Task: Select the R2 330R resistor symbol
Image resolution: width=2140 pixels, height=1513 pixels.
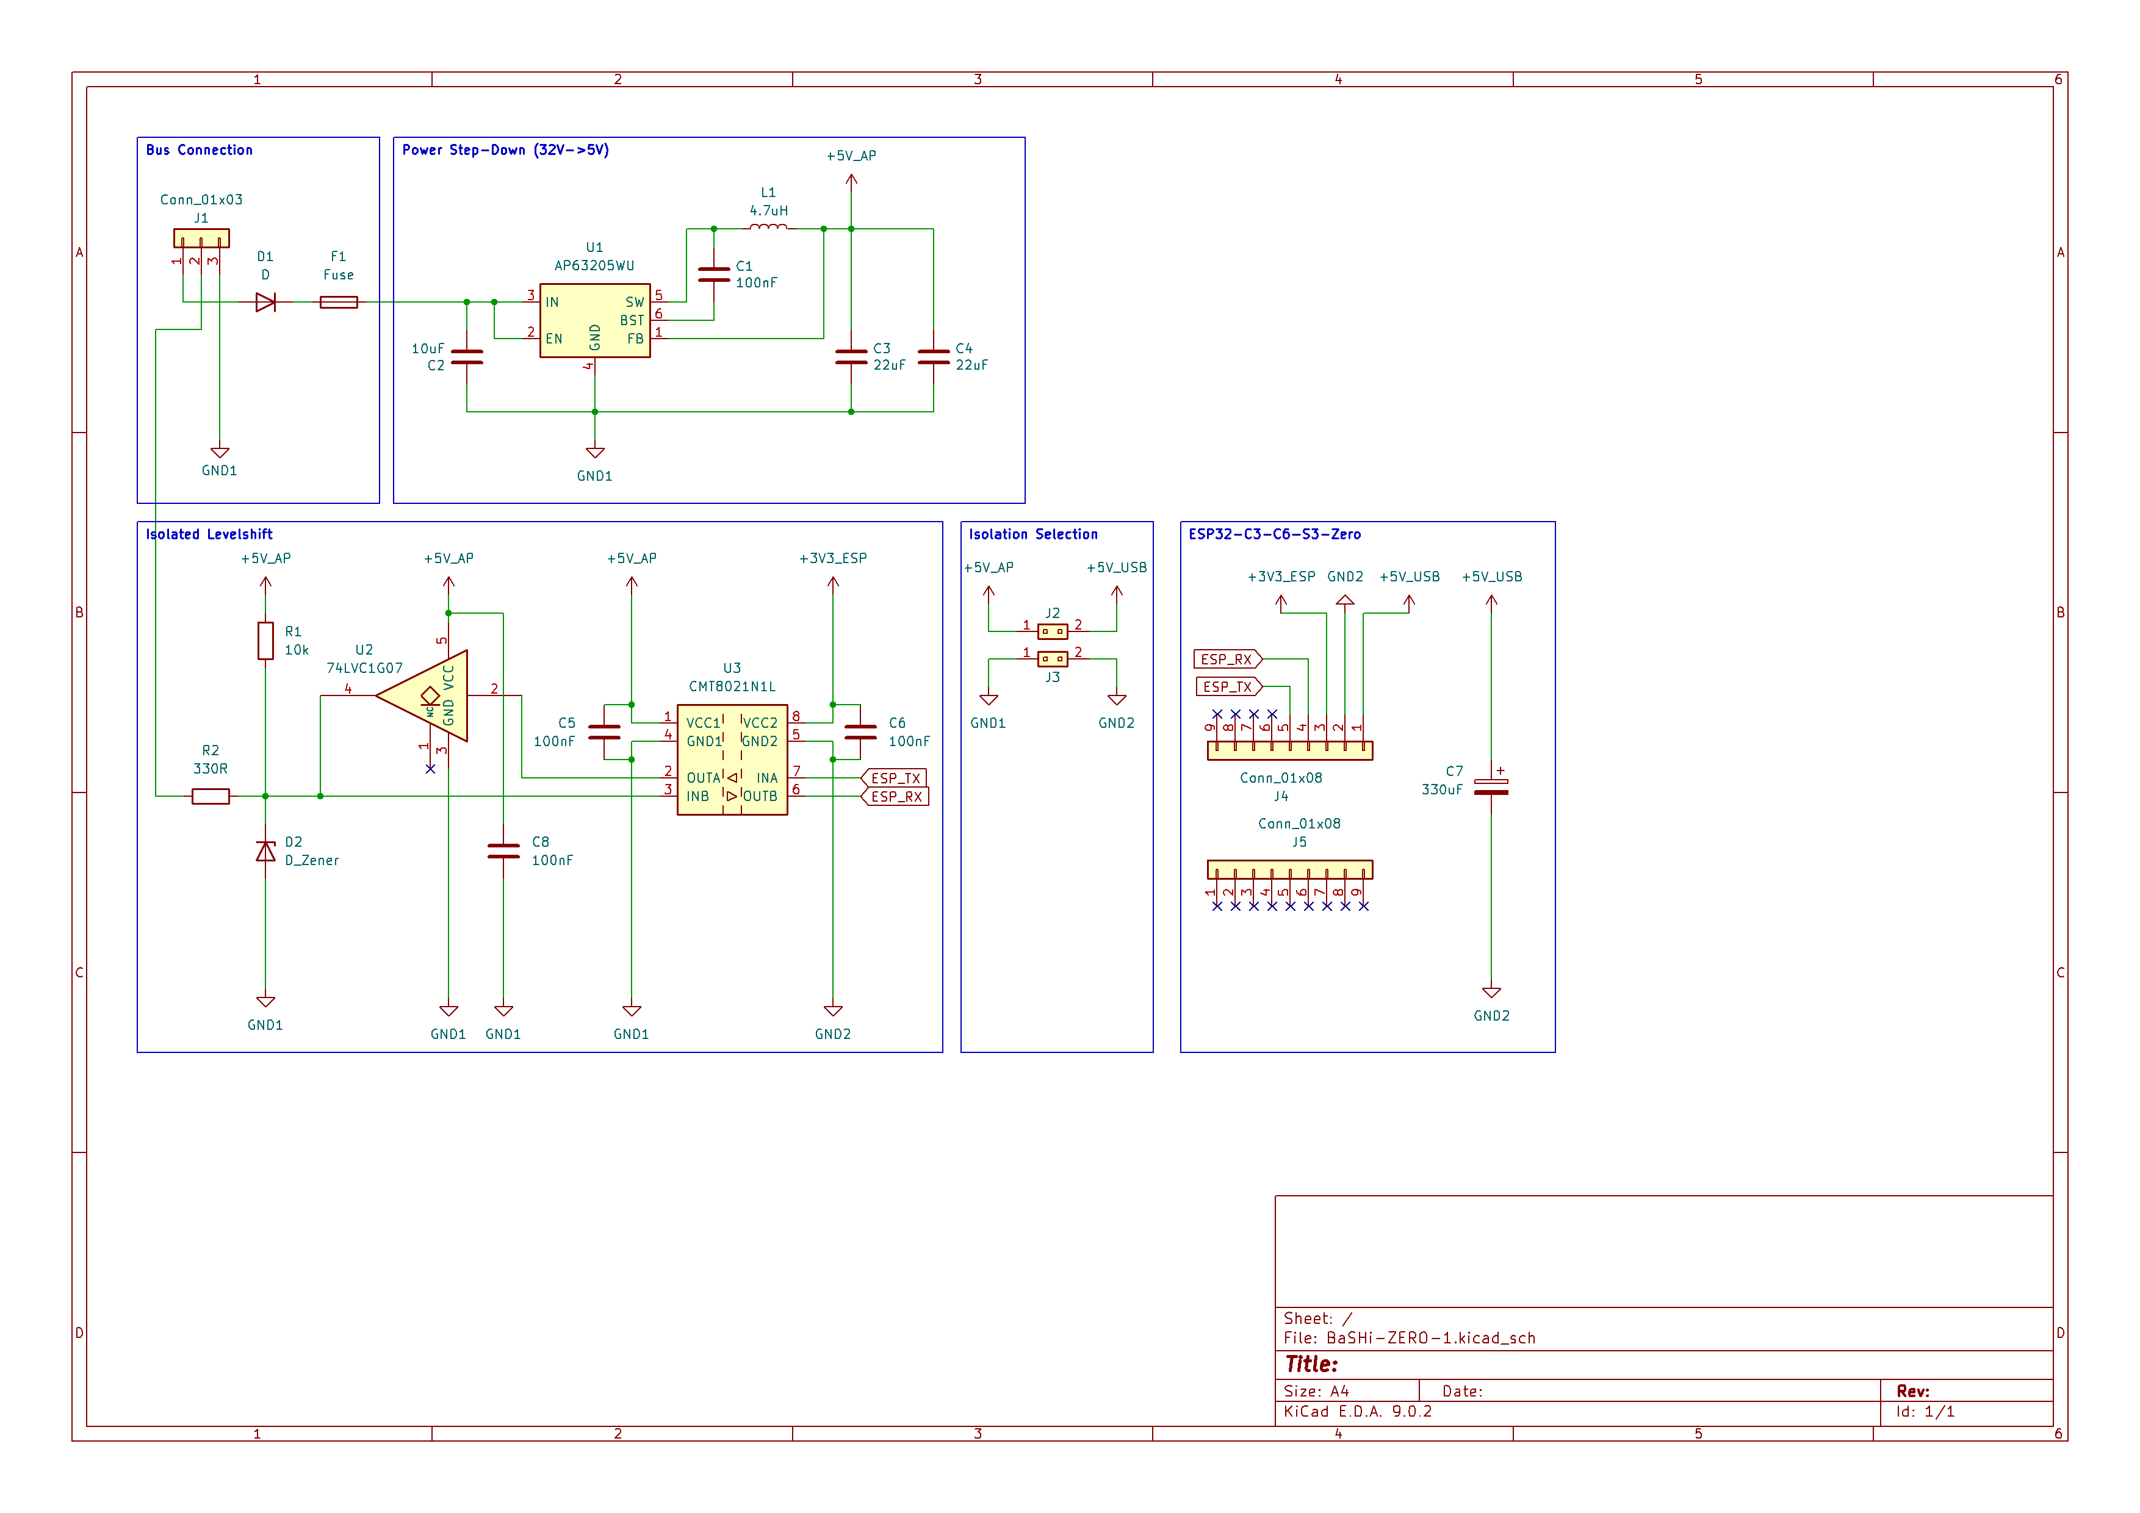Action: pos(211,797)
